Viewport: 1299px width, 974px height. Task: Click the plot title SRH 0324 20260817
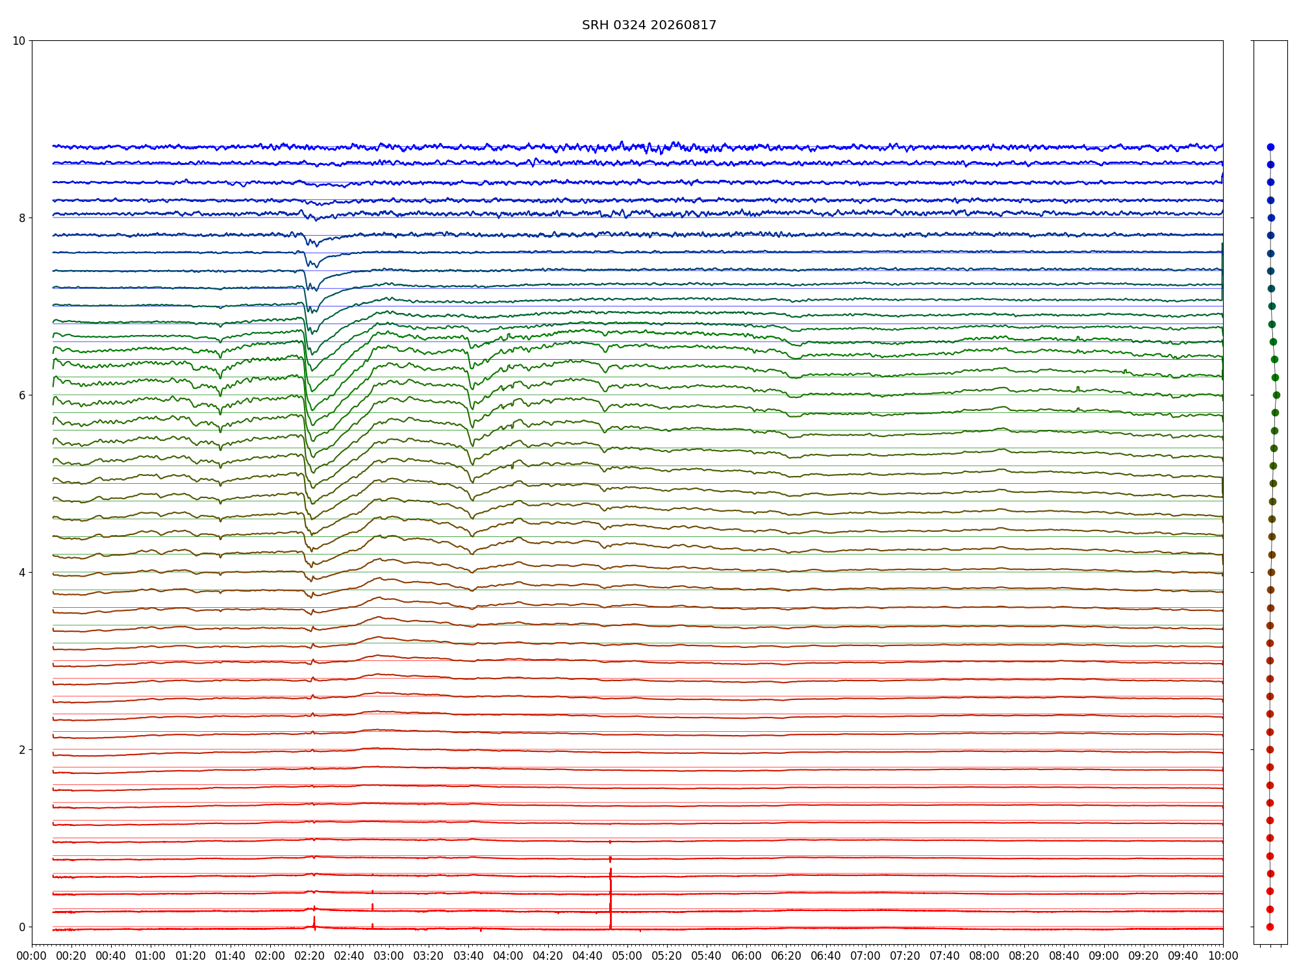coord(649,25)
